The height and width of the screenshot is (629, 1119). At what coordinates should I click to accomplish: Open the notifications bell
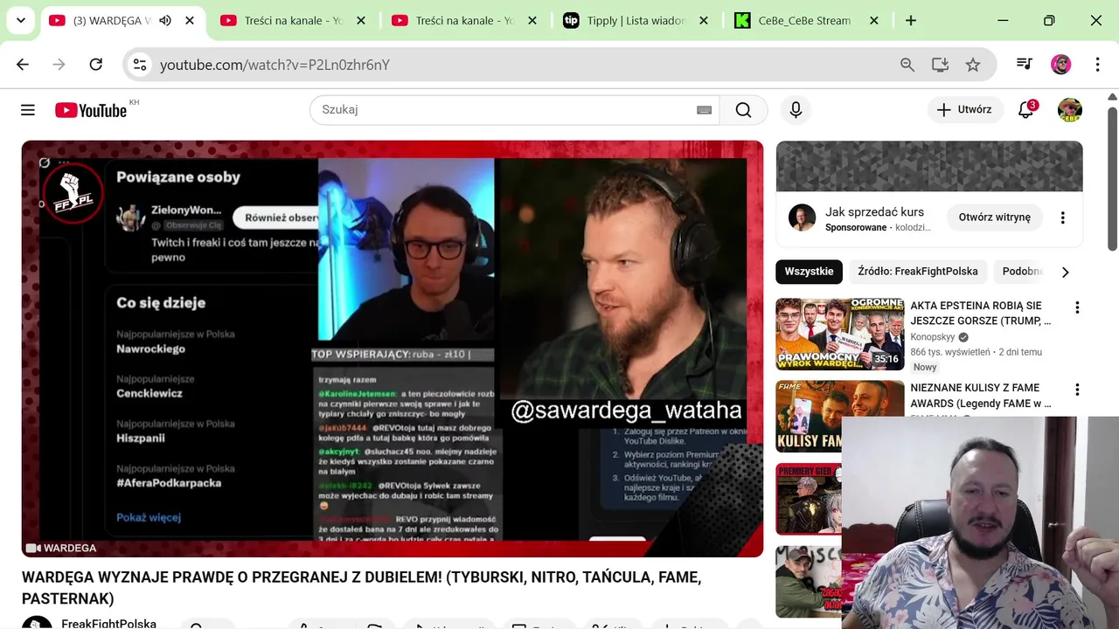(1026, 110)
